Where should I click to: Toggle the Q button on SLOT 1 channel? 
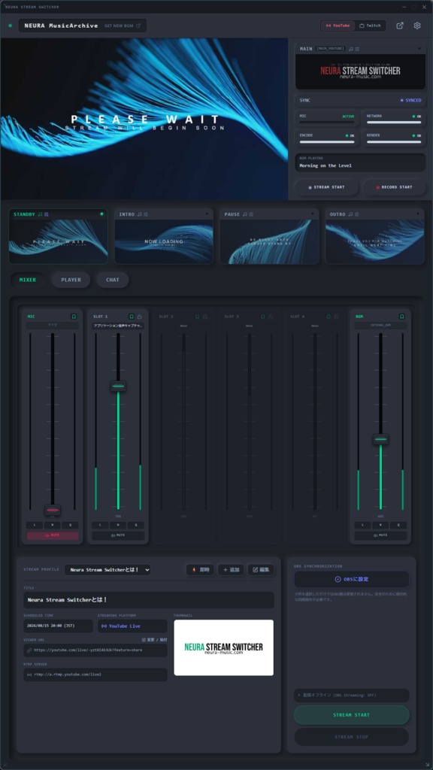coord(136,525)
